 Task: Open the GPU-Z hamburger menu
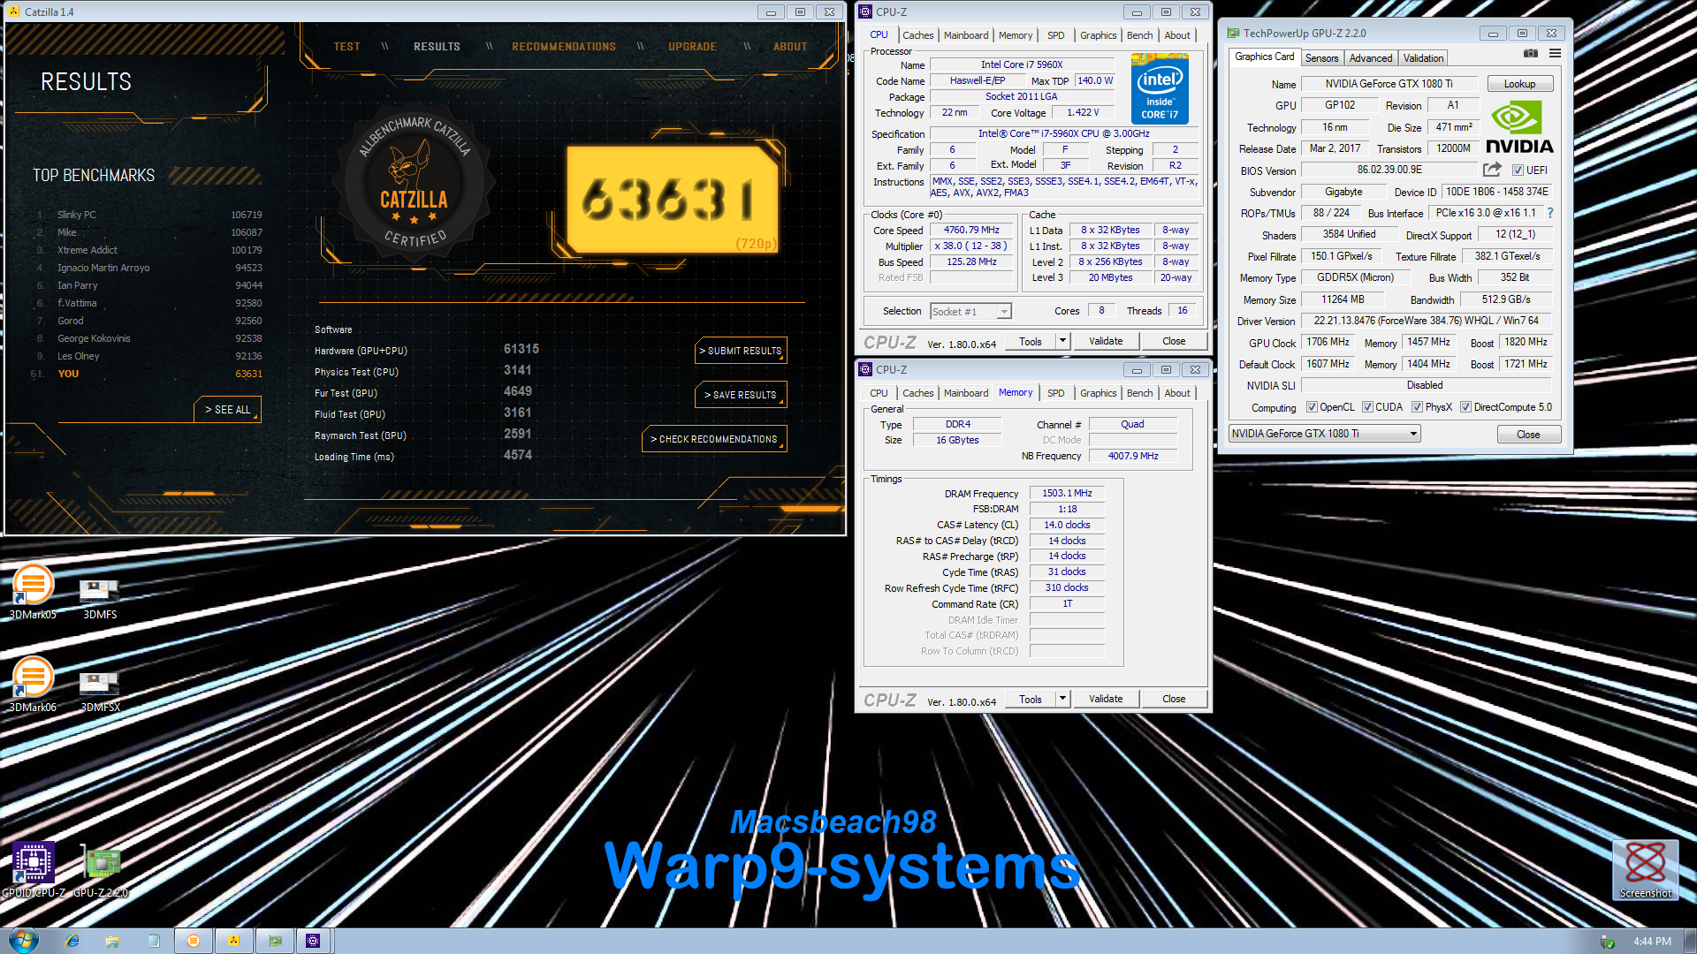(1555, 54)
